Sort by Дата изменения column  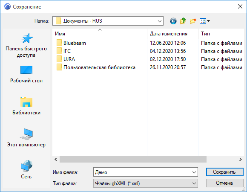pos(169,34)
